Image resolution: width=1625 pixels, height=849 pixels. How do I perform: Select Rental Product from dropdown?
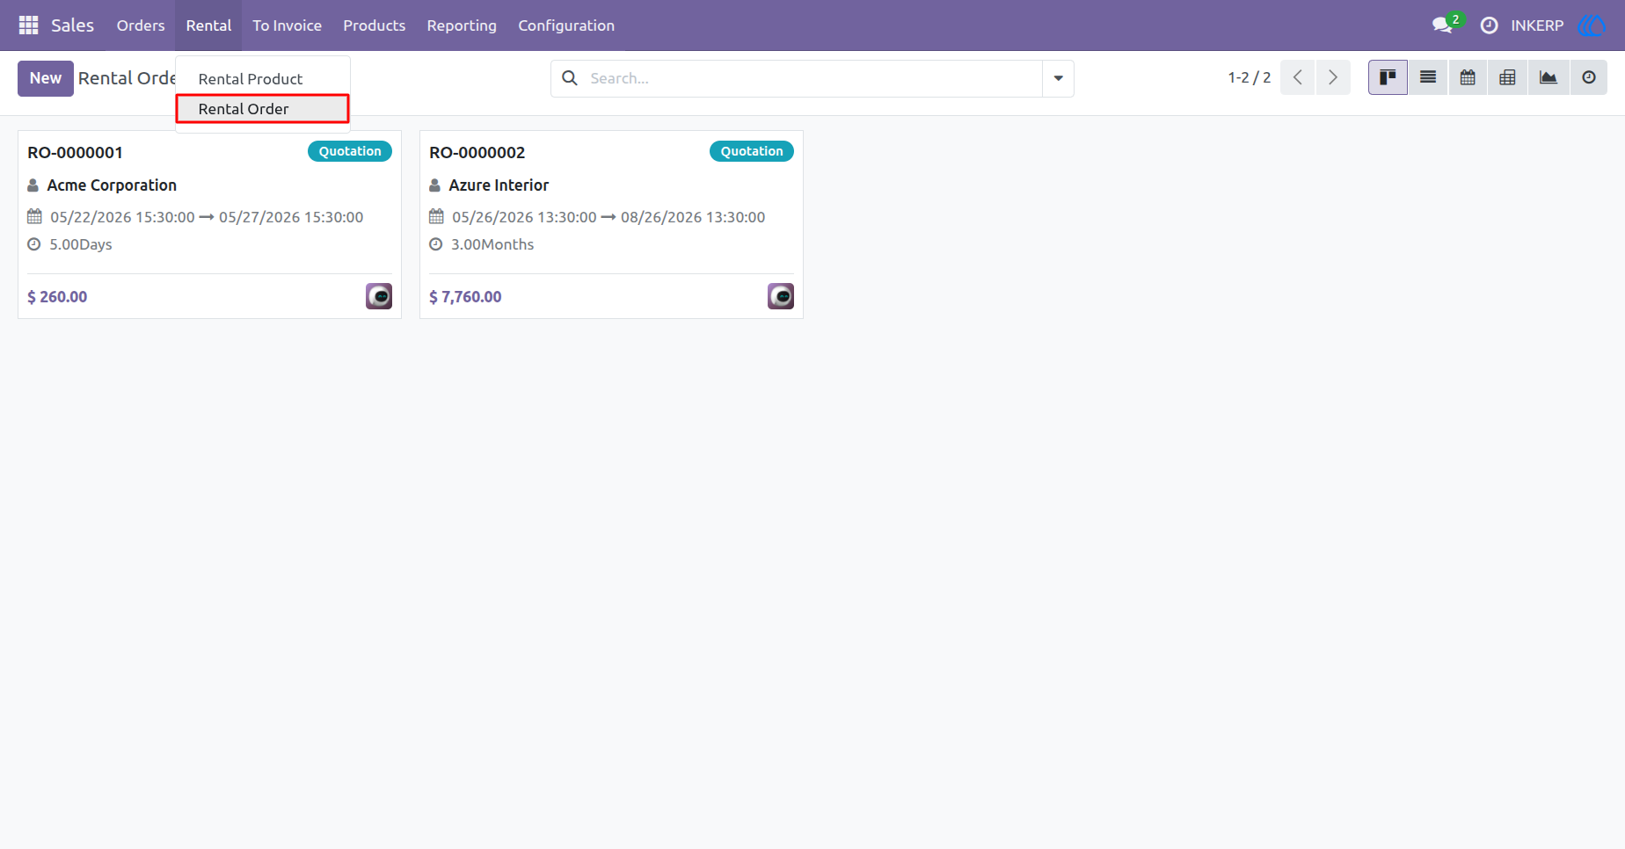point(263,79)
